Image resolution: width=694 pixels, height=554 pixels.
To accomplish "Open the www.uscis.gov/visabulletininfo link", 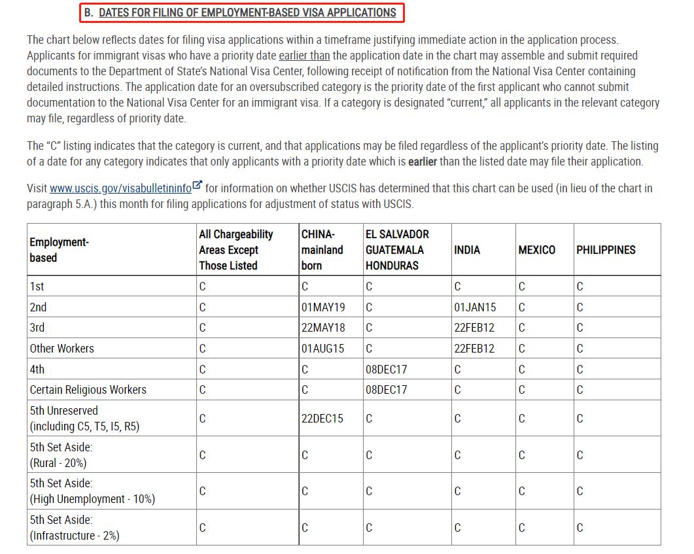I will (120, 188).
